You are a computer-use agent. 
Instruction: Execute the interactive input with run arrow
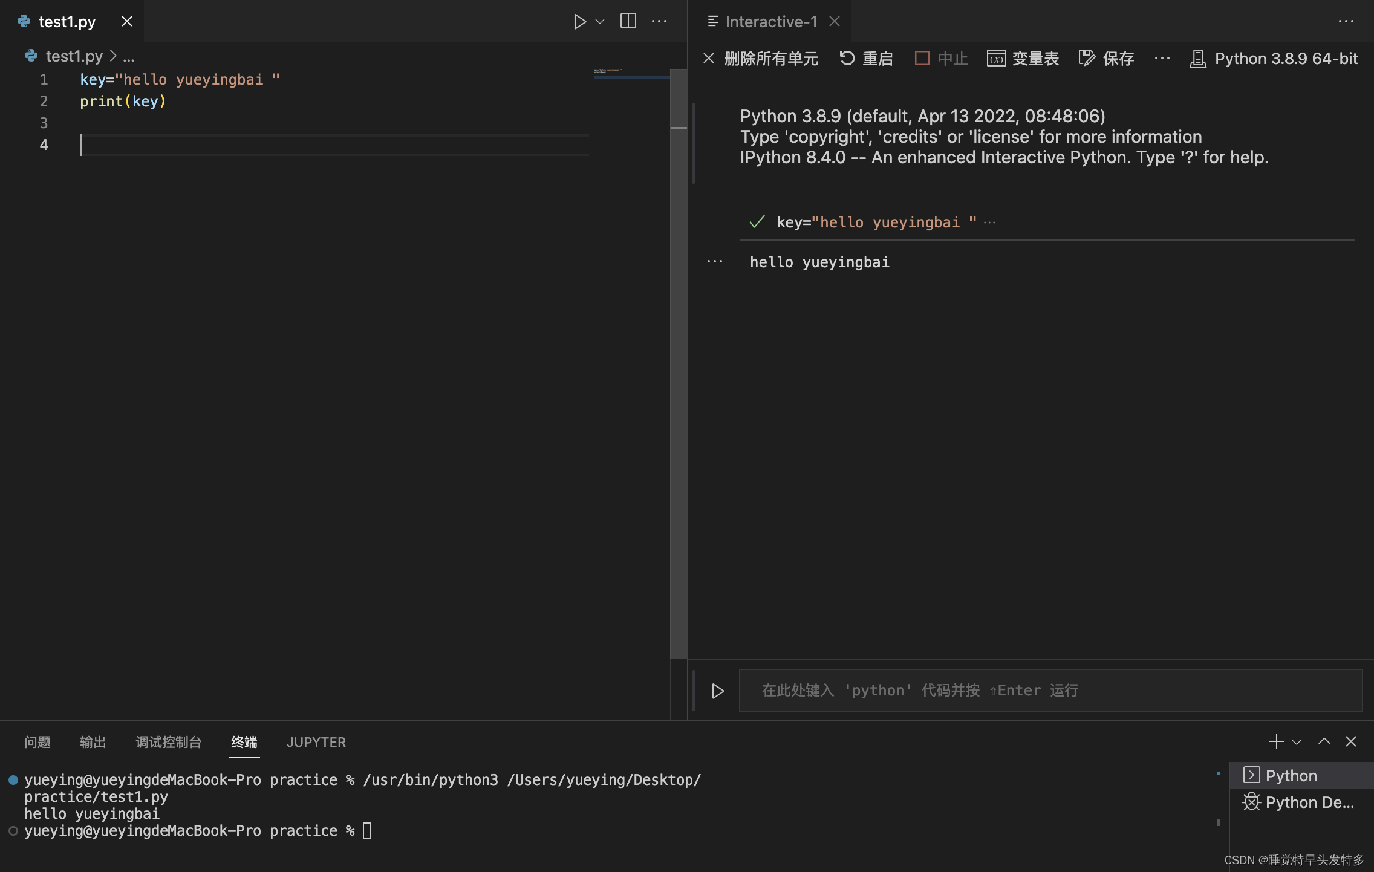click(x=718, y=691)
